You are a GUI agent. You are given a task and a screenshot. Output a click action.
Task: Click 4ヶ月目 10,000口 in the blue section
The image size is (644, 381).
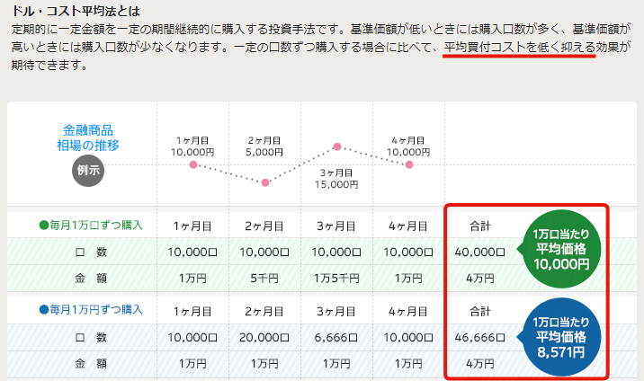pos(408,338)
